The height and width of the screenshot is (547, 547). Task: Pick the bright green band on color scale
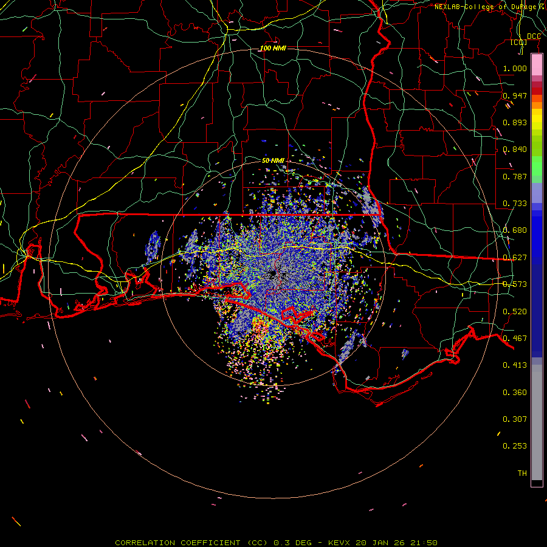[537, 166]
